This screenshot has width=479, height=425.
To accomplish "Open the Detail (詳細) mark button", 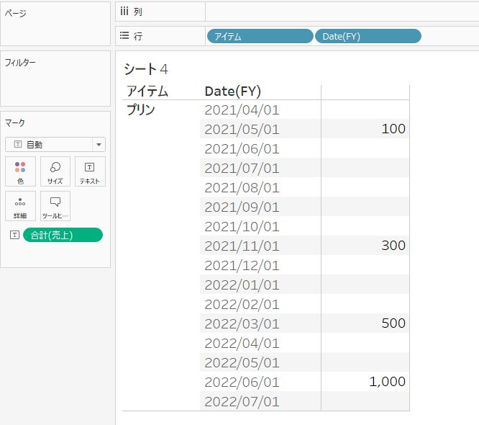I will [20, 206].
